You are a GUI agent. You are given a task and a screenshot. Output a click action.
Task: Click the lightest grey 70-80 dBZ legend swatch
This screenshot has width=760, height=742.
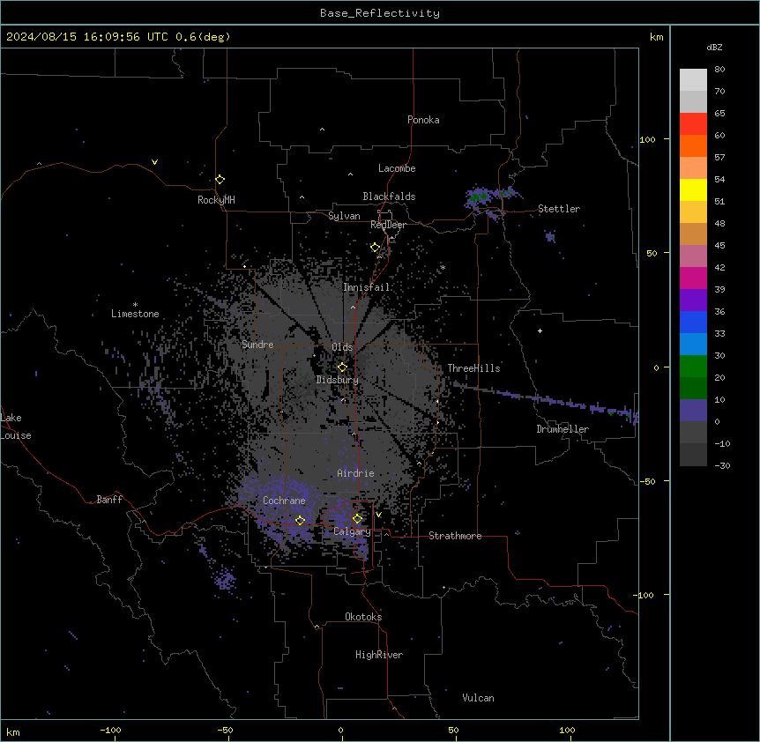(693, 80)
